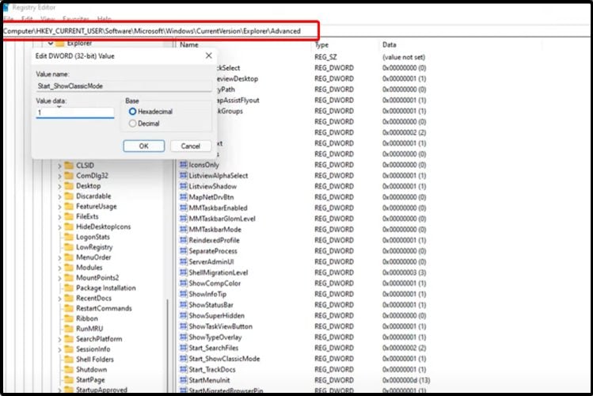Expand the MenuOrder key

59,257
